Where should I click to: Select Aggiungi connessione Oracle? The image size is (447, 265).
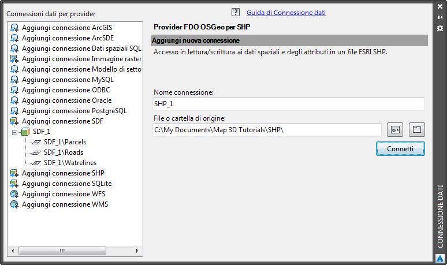point(66,100)
